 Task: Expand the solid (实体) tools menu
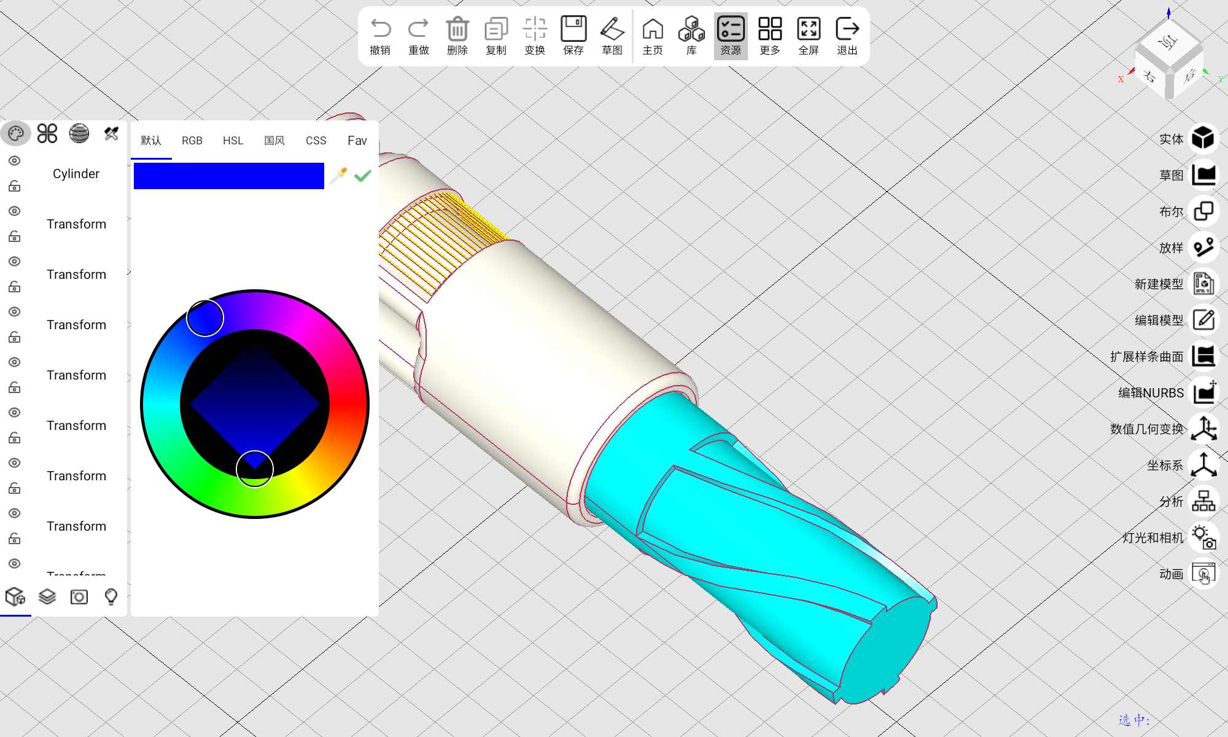click(x=1203, y=139)
